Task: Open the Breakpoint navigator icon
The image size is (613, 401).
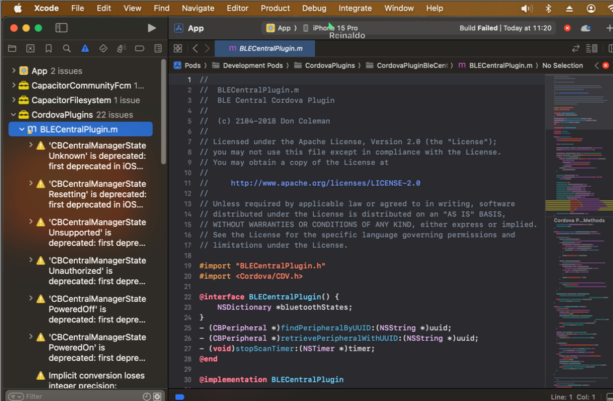Action: [140, 49]
